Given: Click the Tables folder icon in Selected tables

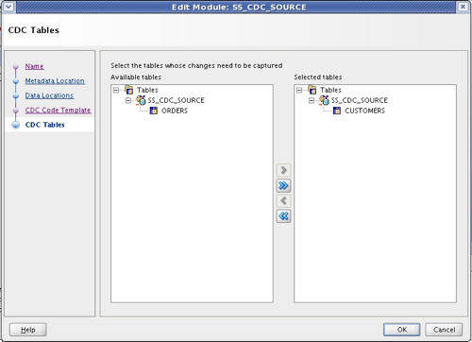Looking at the screenshot, I should coord(312,90).
